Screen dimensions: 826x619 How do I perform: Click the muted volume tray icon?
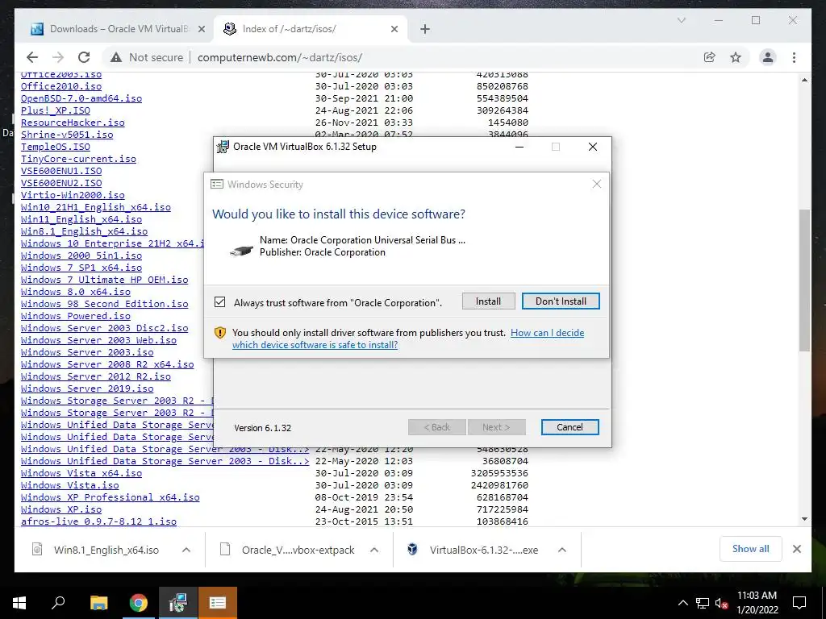(721, 603)
